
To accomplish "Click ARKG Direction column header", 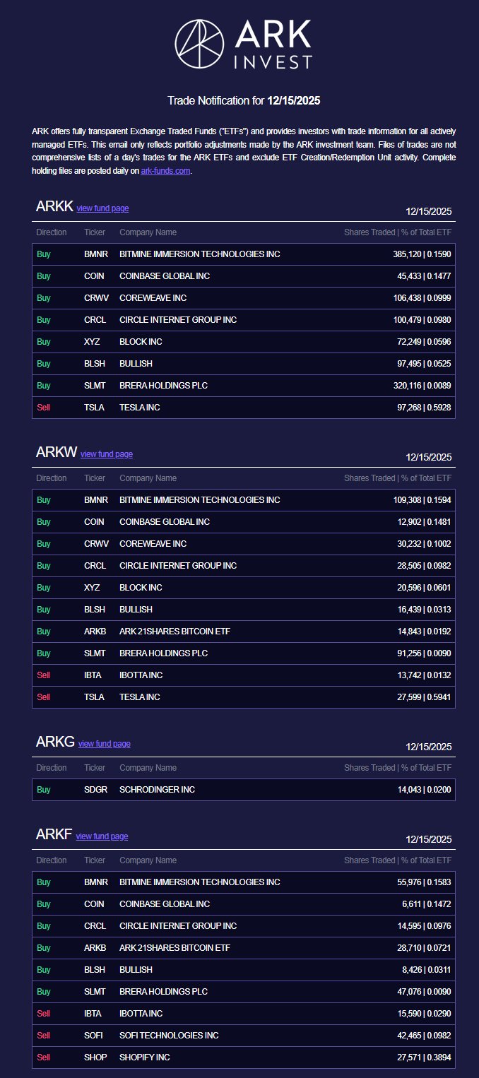I will (x=52, y=768).
